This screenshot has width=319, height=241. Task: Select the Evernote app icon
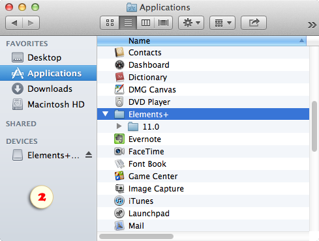tap(119, 139)
